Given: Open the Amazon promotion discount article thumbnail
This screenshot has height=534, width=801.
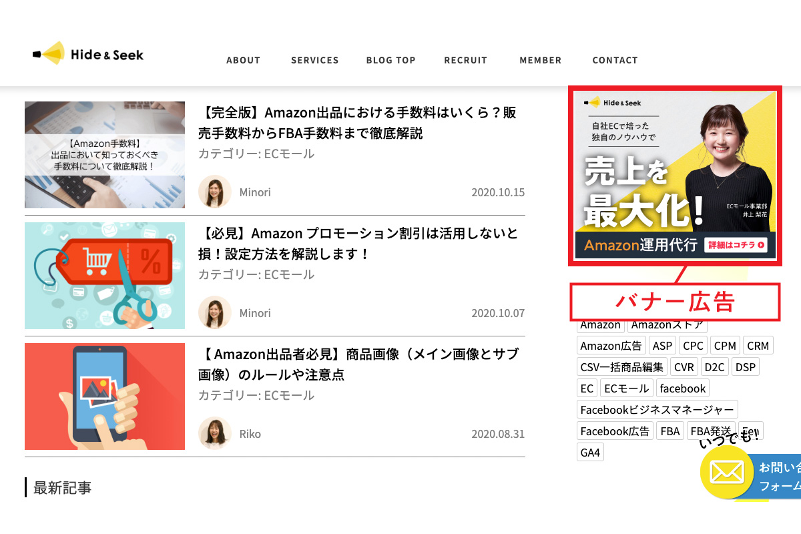Looking at the screenshot, I should coord(105,276).
